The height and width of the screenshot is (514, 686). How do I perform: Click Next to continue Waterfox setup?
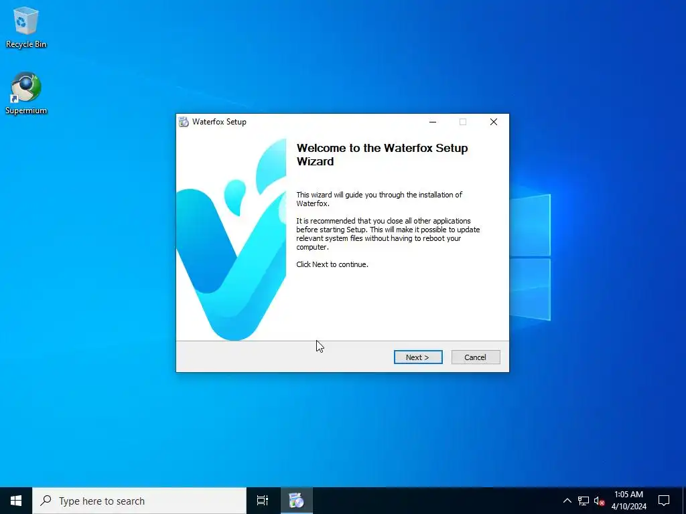(418, 357)
